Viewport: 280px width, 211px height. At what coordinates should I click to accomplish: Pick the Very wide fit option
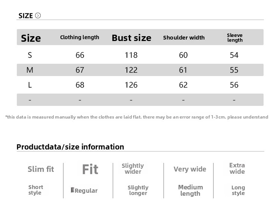coord(190,169)
